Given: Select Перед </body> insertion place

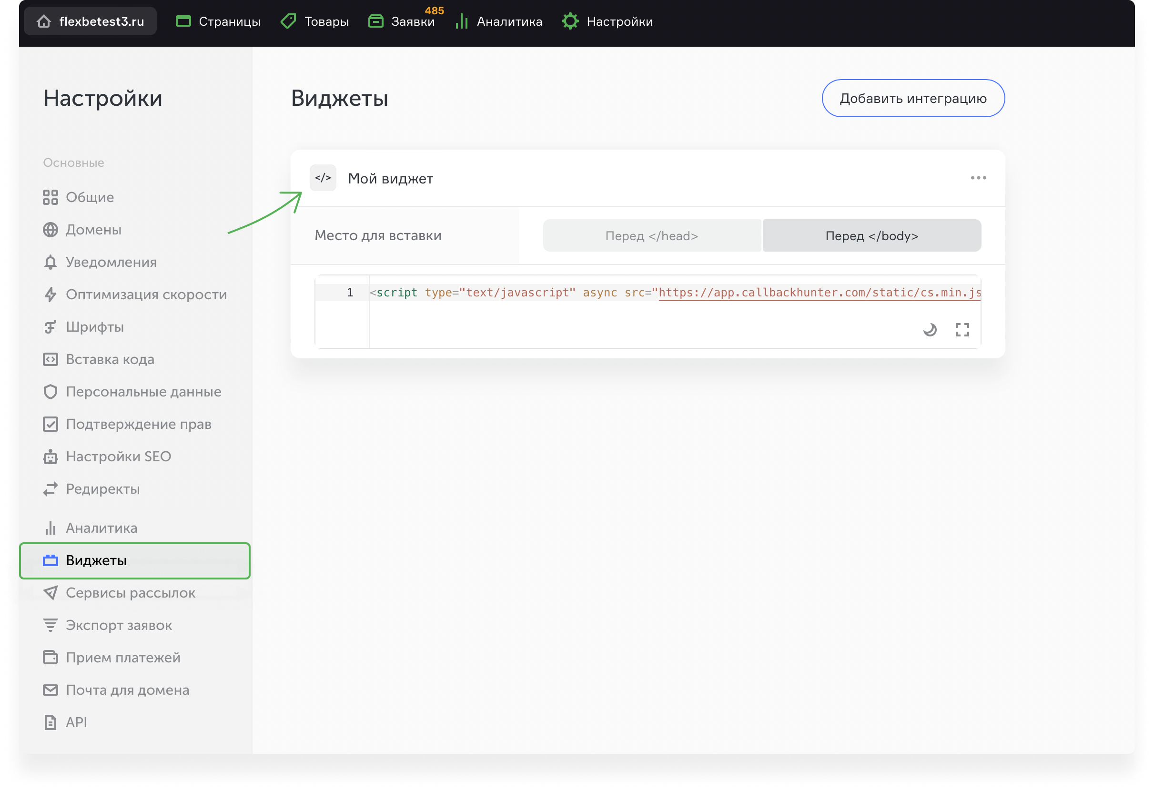Looking at the screenshot, I should (871, 235).
